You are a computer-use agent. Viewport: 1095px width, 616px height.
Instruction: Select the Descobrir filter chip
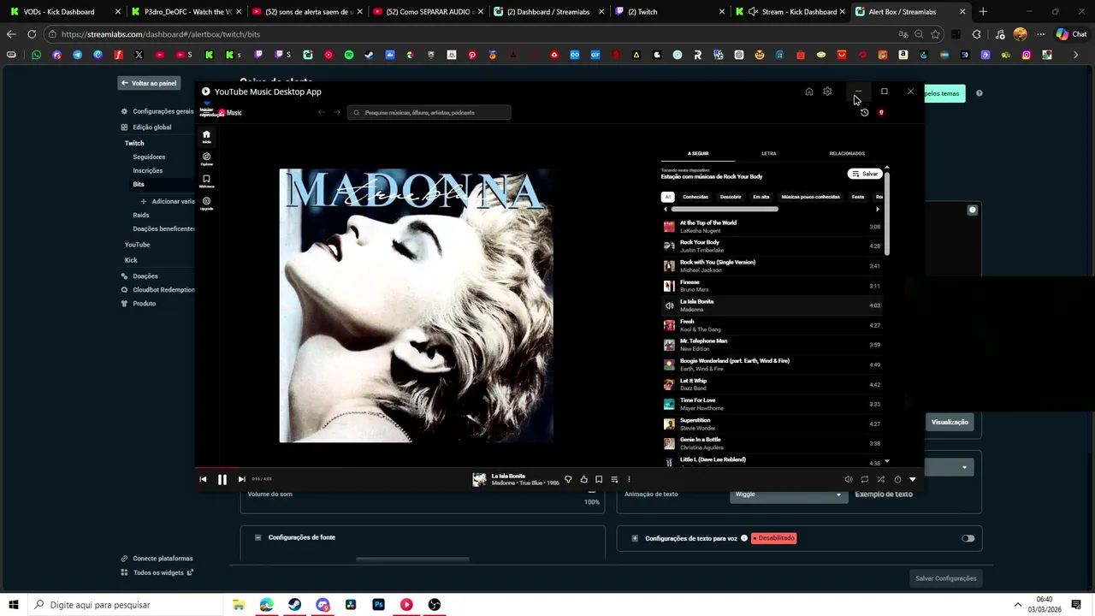pyautogui.click(x=731, y=197)
